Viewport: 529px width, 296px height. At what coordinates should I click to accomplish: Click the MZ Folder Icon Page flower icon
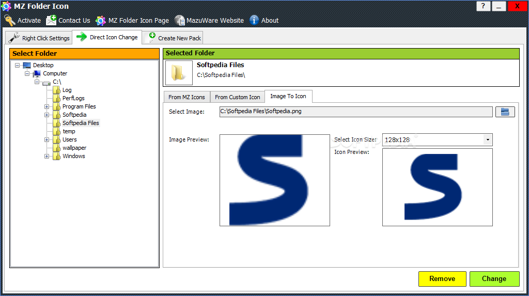point(101,21)
